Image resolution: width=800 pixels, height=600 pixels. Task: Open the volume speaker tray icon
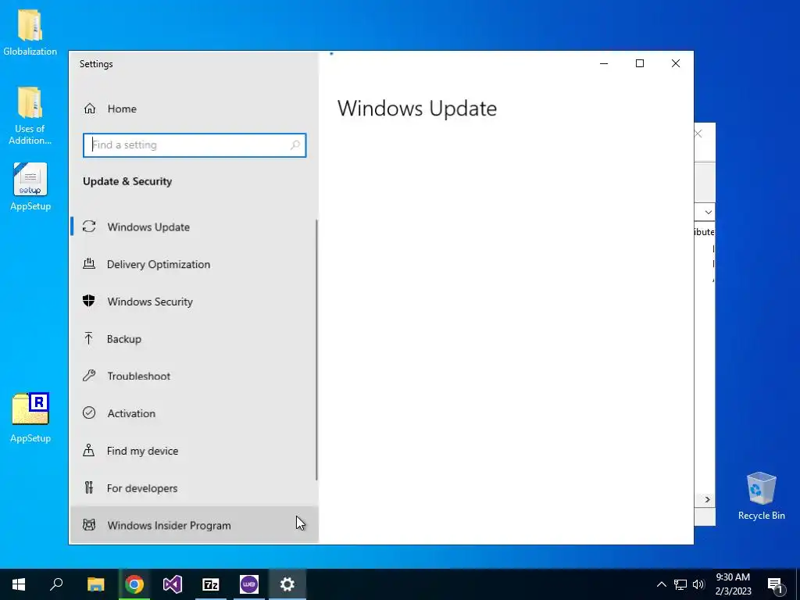click(x=698, y=584)
